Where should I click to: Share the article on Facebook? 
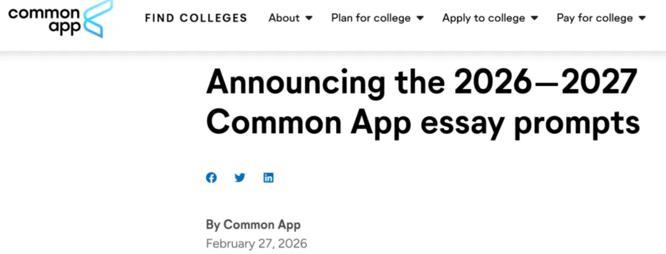coord(212,178)
